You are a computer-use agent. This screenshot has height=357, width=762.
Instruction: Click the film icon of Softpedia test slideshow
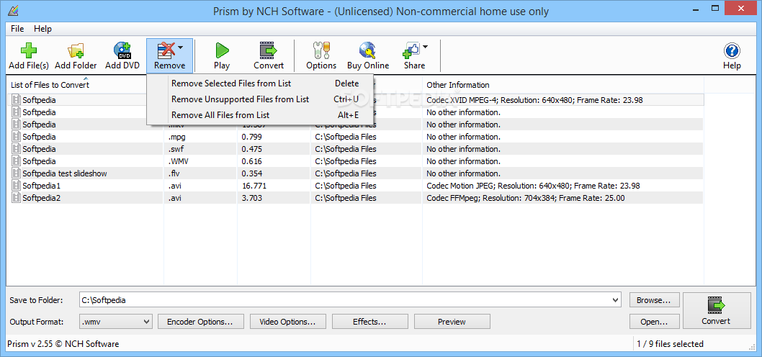[16, 173]
